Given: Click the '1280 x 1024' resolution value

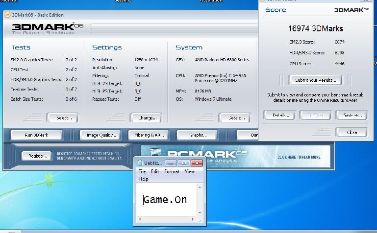Looking at the screenshot, I should tap(146, 60).
